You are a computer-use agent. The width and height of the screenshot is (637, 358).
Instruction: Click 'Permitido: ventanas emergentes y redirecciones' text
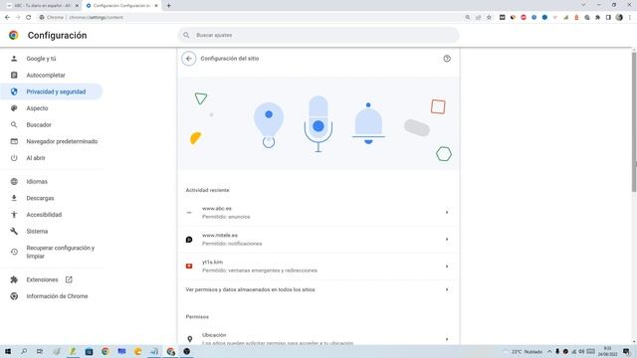tap(260, 270)
